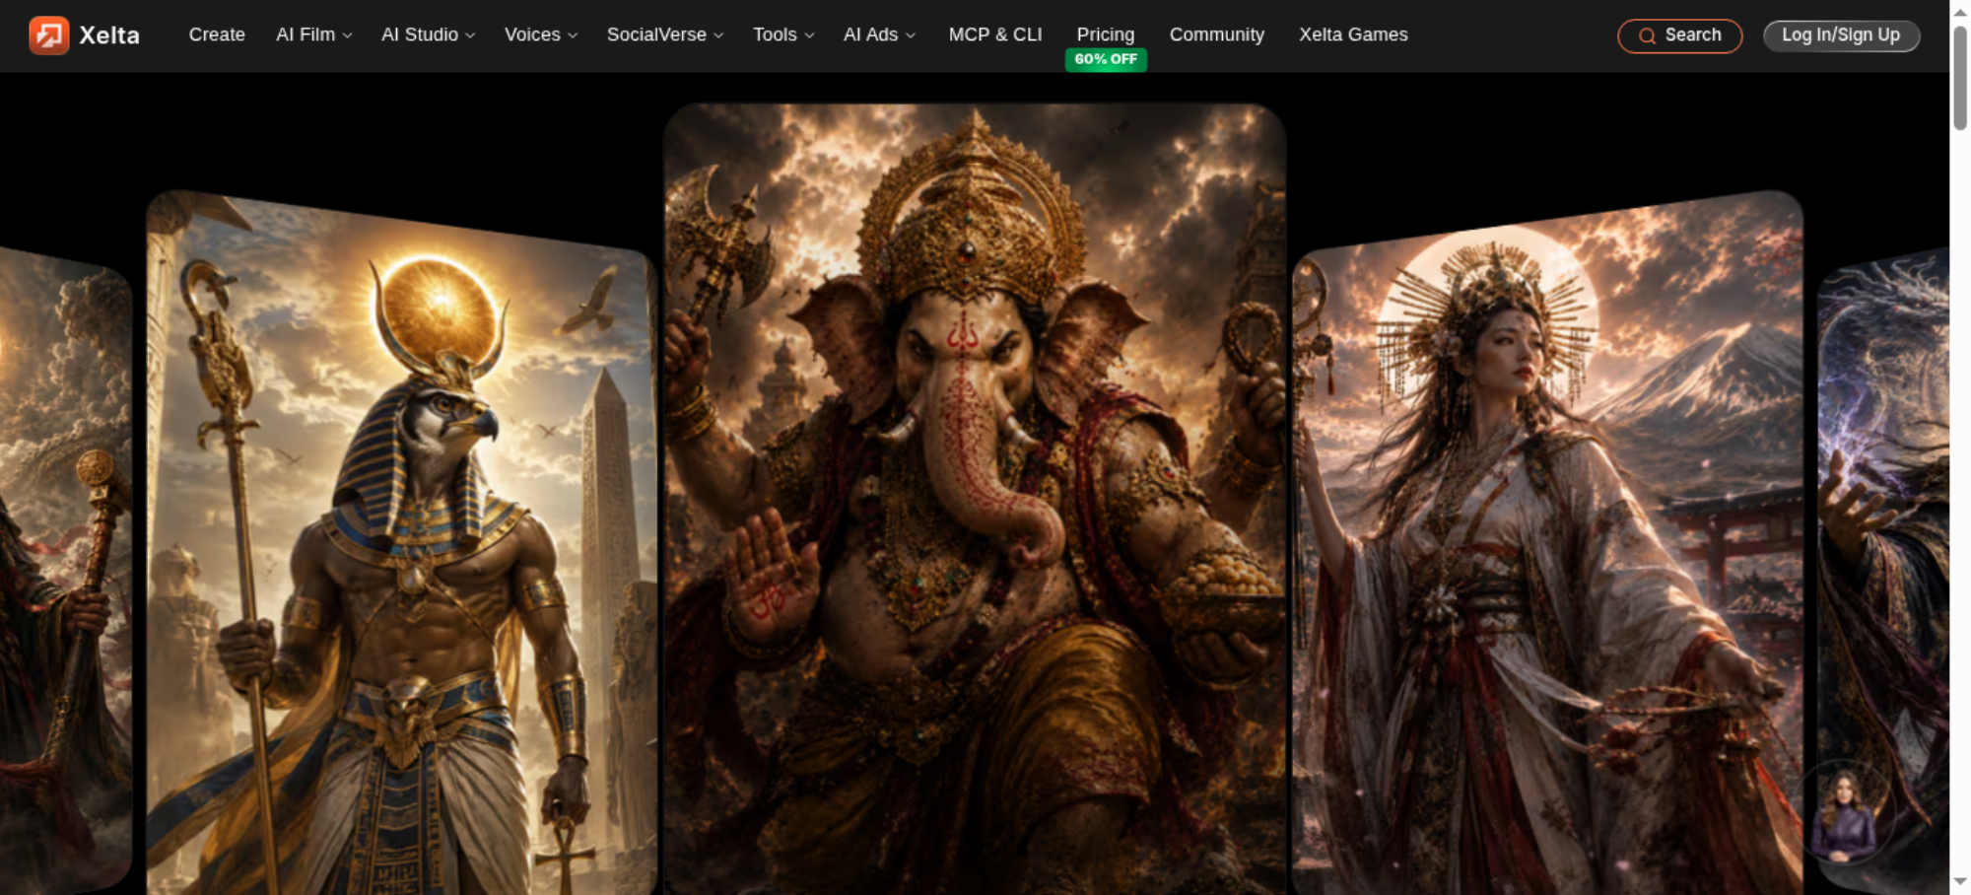1971x895 pixels.
Task: Open the floating avatar assistant bubble
Action: pyautogui.click(x=1844, y=815)
